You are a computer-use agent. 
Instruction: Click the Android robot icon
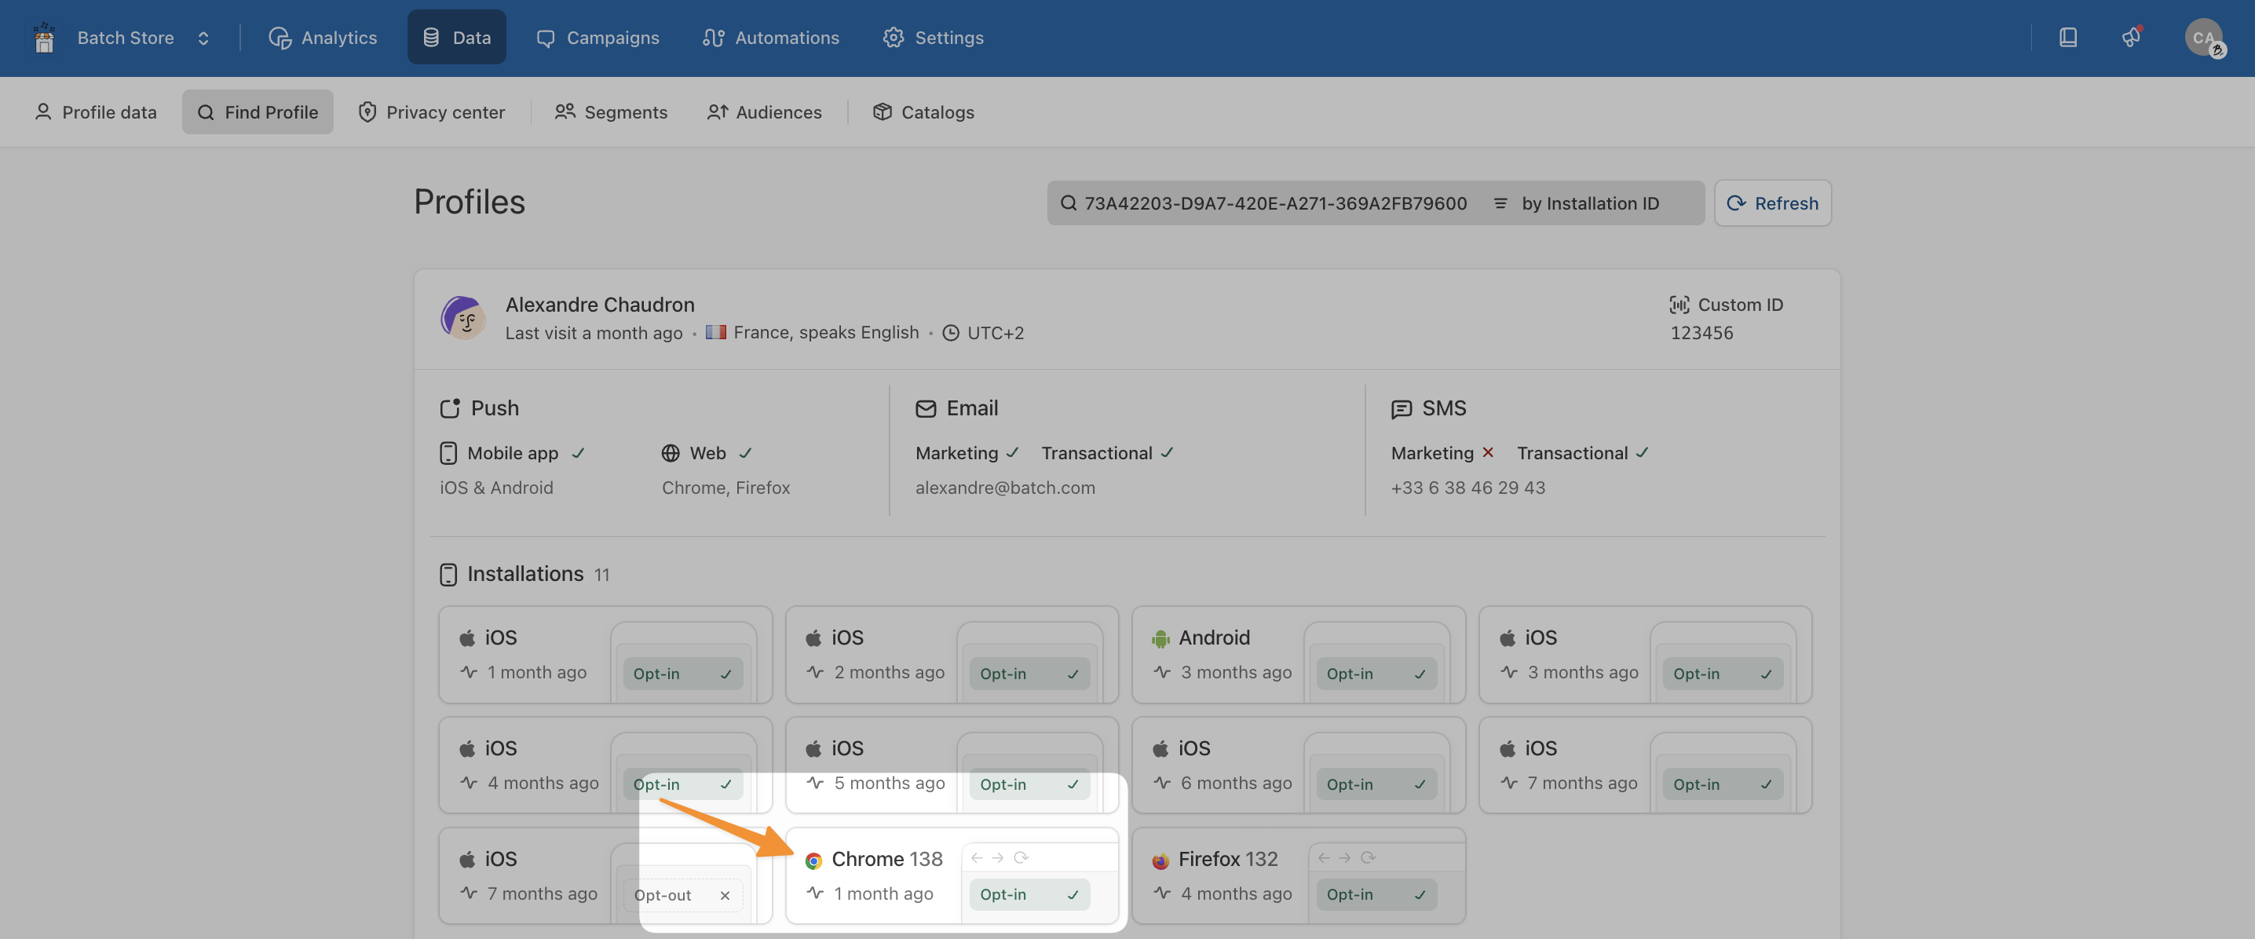click(1160, 639)
